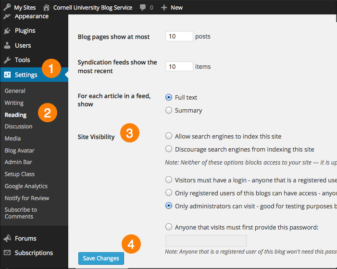Select Visitors must have a login option
Image resolution: width=337 pixels, height=269 pixels.
[x=169, y=179]
